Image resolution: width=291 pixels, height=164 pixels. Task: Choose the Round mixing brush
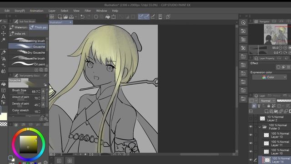click(x=27, y=41)
